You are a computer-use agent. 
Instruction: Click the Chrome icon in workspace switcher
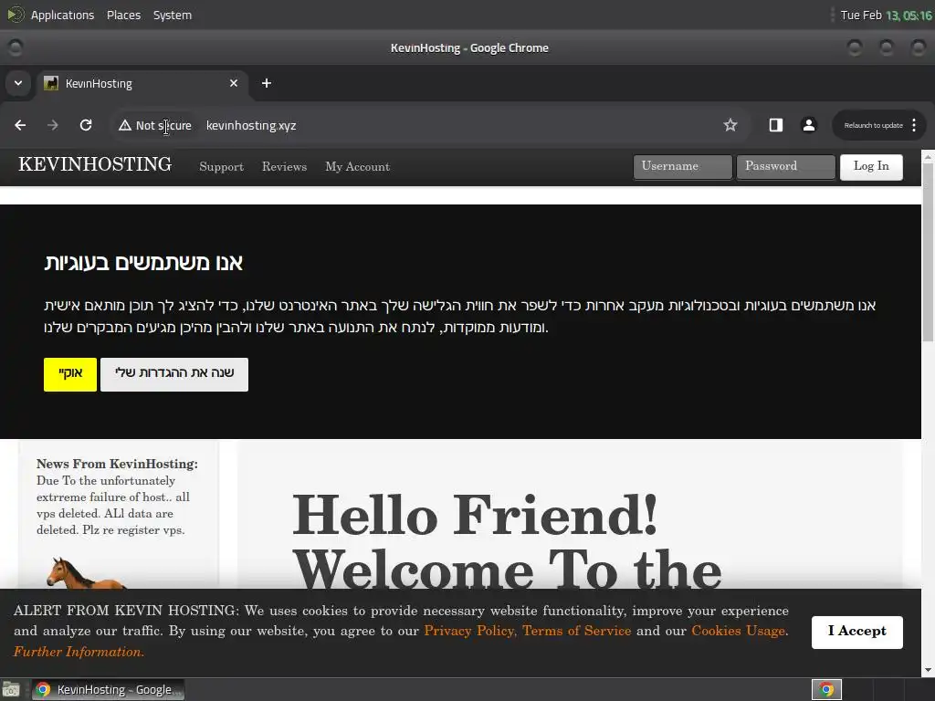[x=826, y=690]
